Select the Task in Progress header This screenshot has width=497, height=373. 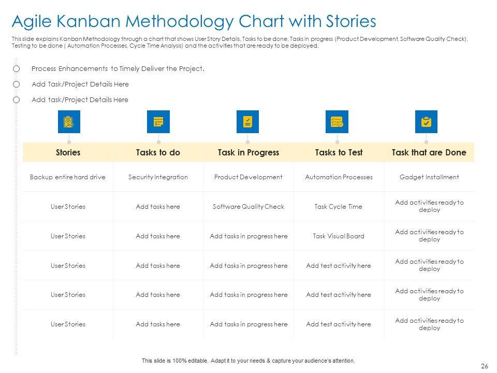[x=248, y=152]
